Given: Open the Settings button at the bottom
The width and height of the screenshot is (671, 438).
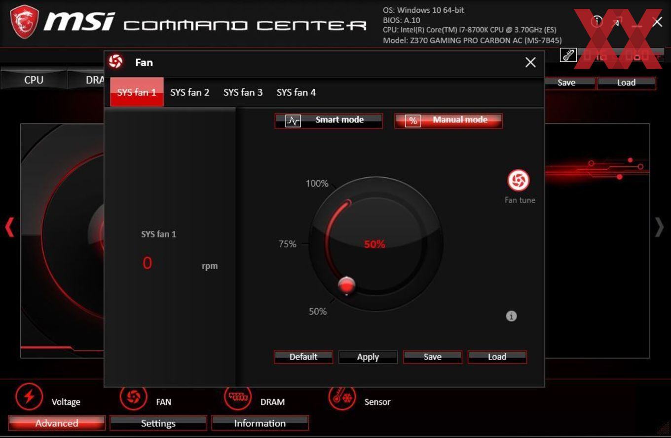Looking at the screenshot, I should [158, 423].
